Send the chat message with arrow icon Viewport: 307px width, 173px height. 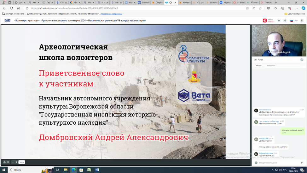pyautogui.click(x=302, y=163)
